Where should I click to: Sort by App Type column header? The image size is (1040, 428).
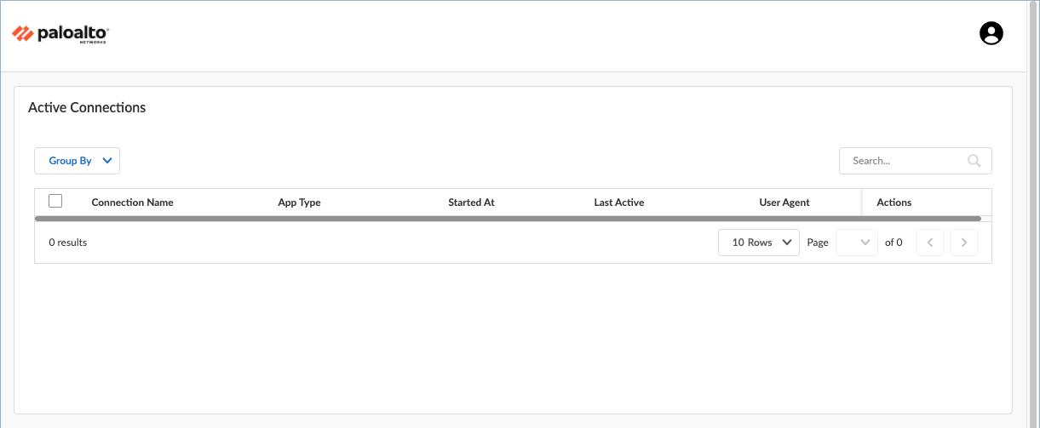pyautogui.click(x=299, y=203)
